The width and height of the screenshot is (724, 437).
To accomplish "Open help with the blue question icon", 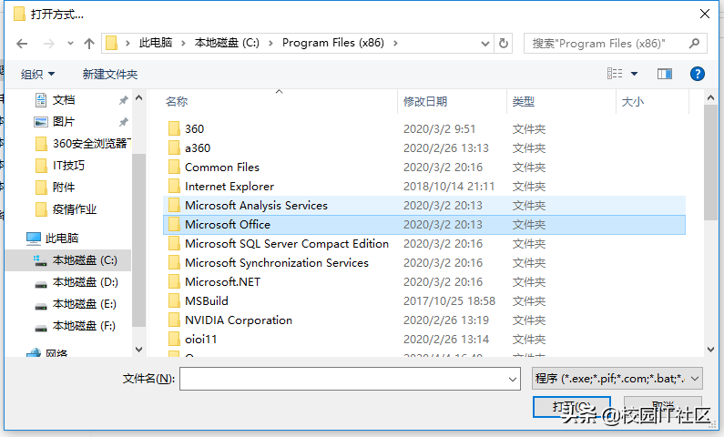I will click(698, 74).
